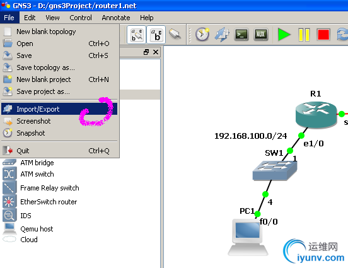Open the Control menu
The height and width of the screenshot is (268, 348).
[x=81, y=18]
